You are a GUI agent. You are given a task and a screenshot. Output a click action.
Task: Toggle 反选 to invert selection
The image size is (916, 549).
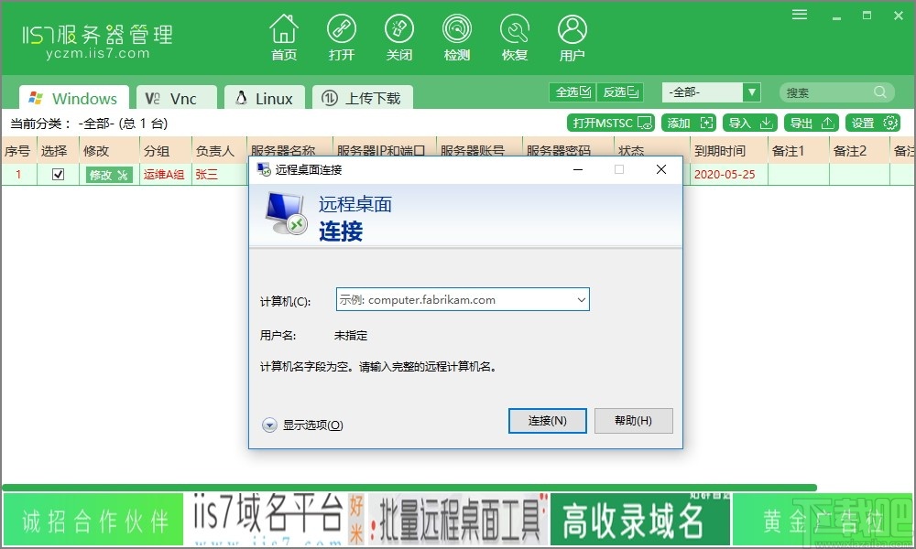620,91
